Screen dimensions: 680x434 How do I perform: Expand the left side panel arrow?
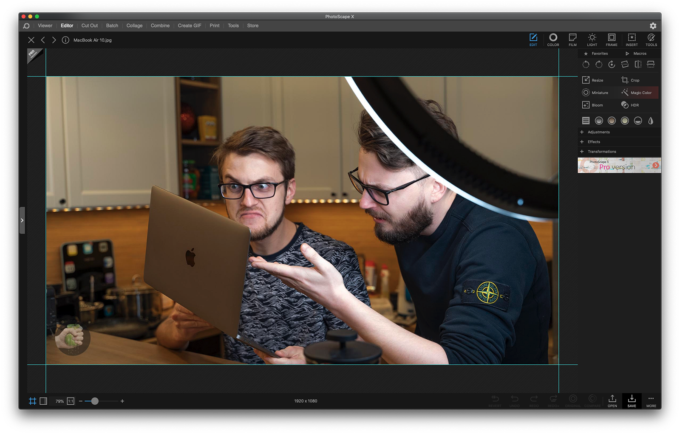coord(22,220)
